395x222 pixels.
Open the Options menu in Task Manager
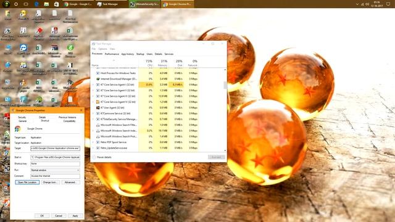[x=102, y=49]
